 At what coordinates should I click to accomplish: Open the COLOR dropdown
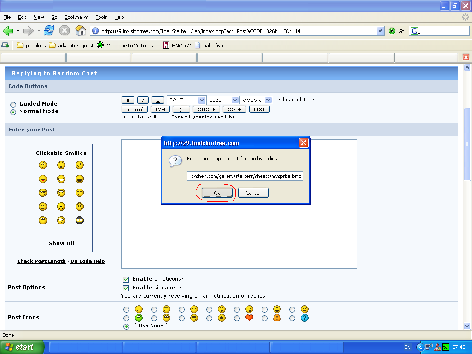(256, 100)
